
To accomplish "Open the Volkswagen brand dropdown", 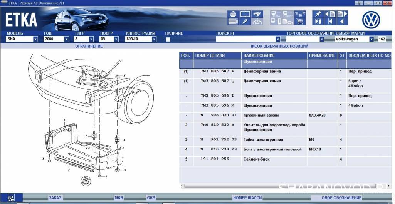I will 371,39.
